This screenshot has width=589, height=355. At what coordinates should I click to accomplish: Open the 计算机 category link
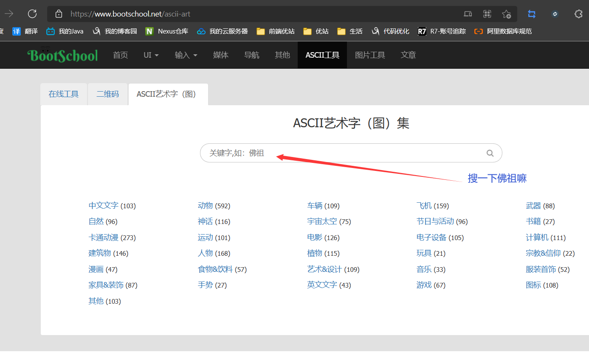click(537, 238)
